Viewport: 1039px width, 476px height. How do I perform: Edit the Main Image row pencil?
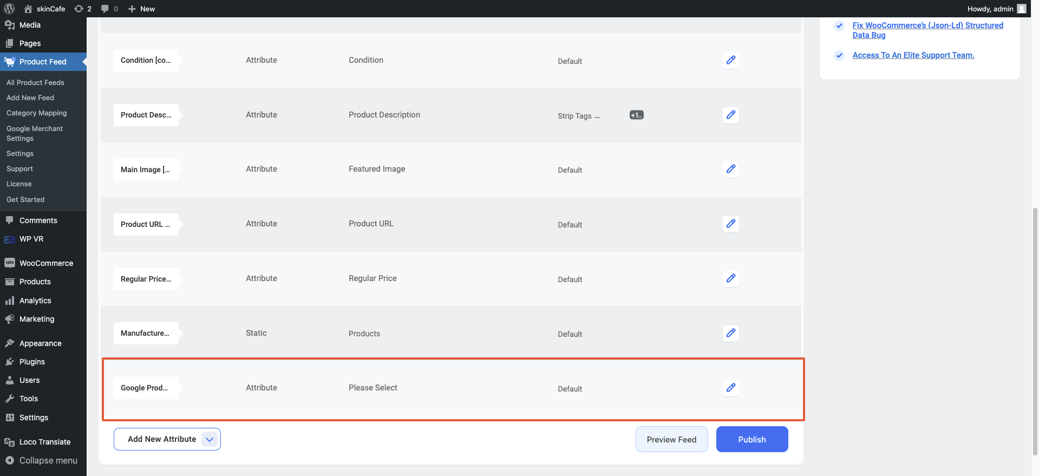731,169
